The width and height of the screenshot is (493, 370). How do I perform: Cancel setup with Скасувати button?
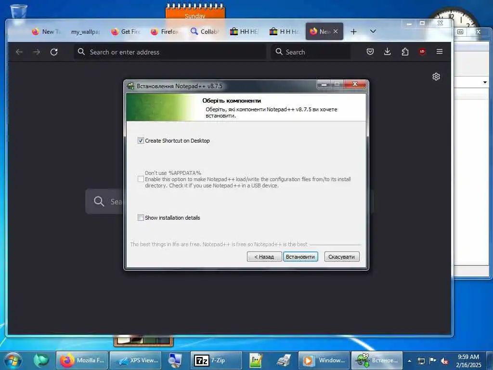click(342, 257)
